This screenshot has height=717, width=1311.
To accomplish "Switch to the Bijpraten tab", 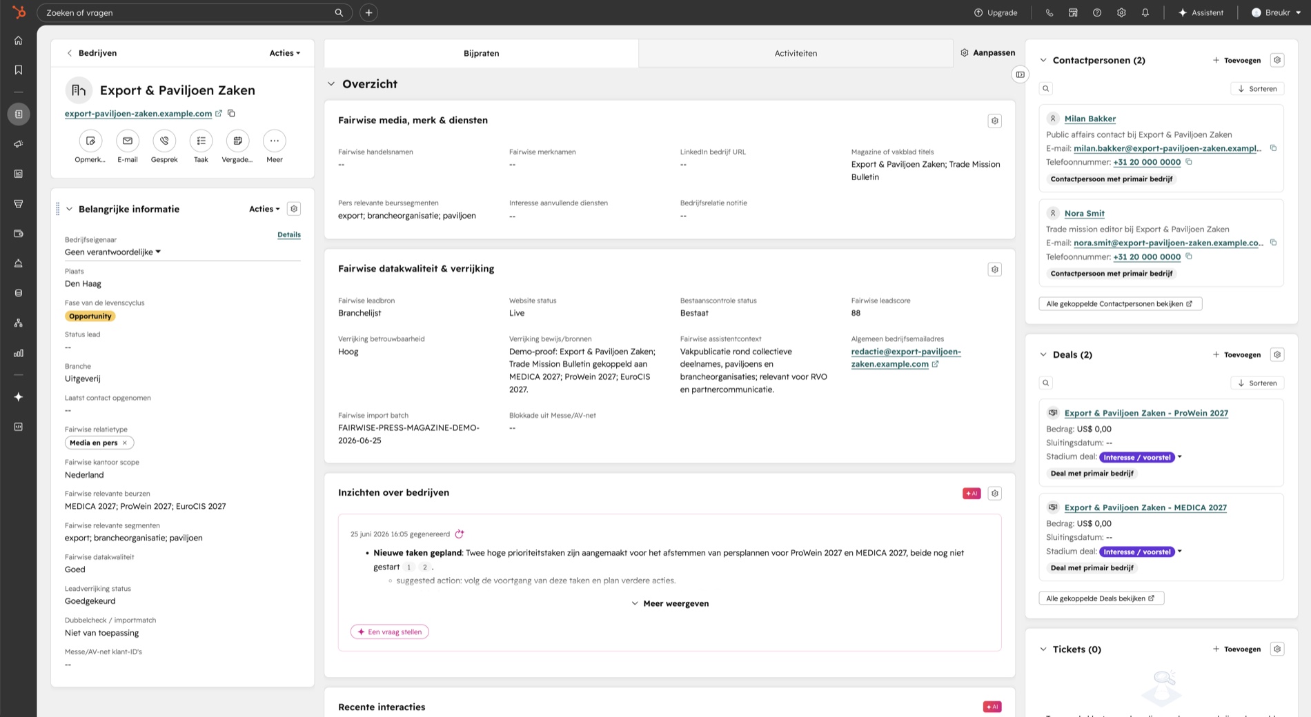I will coord(481,53).
